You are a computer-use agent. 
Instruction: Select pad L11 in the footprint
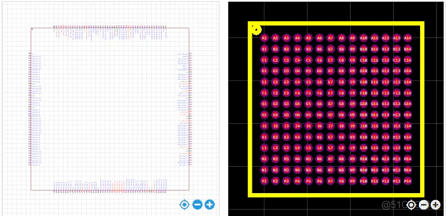click(x=375, y=148)
